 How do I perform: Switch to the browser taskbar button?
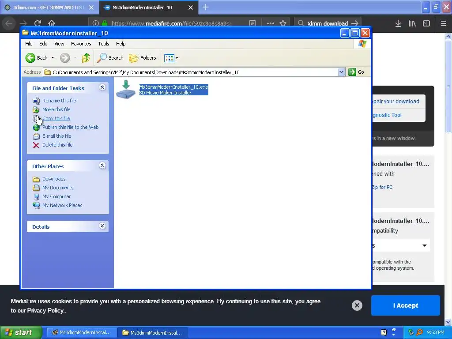tap(82, 333)
